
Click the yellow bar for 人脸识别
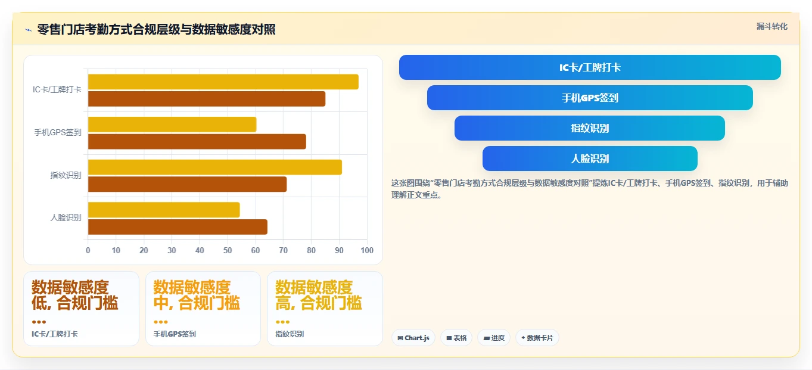[164, 210]
